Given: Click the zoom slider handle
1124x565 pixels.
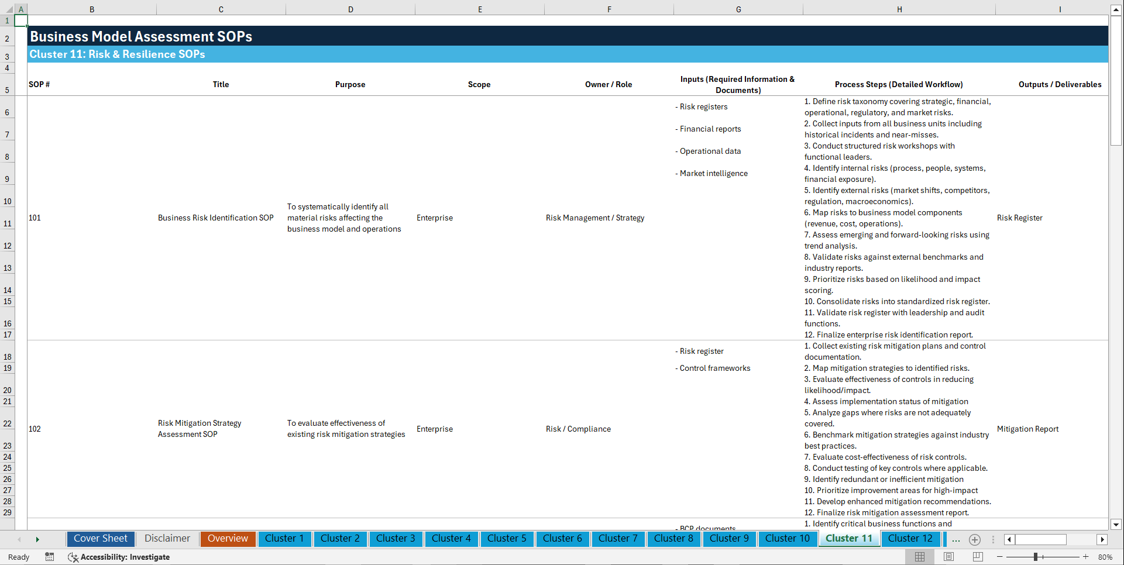Looking at the screenshot, I should click(1036, 557).
